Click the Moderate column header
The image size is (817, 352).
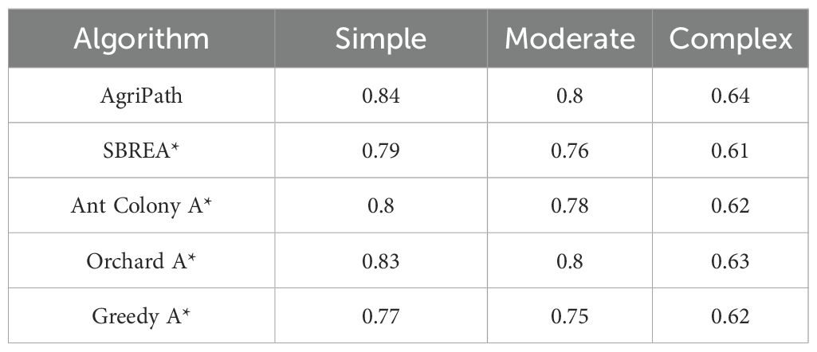coord(569,39)
